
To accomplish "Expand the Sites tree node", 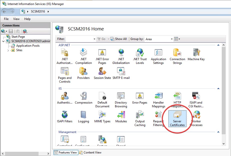I will coord(8,50).
